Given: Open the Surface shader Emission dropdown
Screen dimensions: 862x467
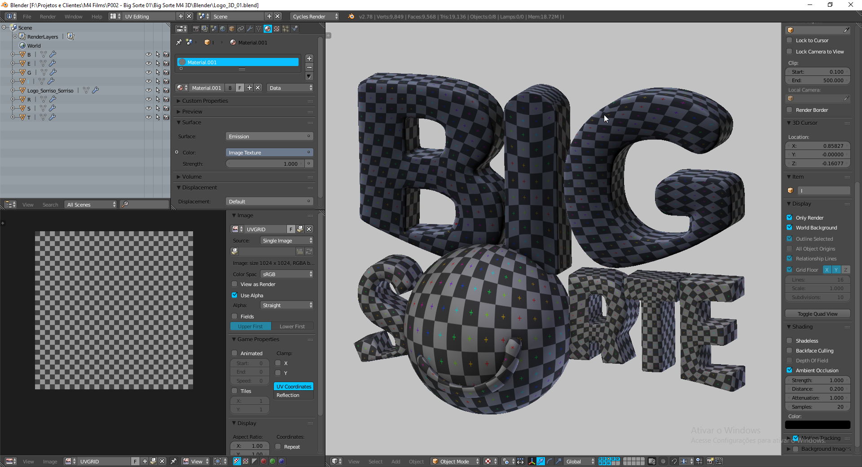Looking at the screenshot, I should (x=269, y=137).
